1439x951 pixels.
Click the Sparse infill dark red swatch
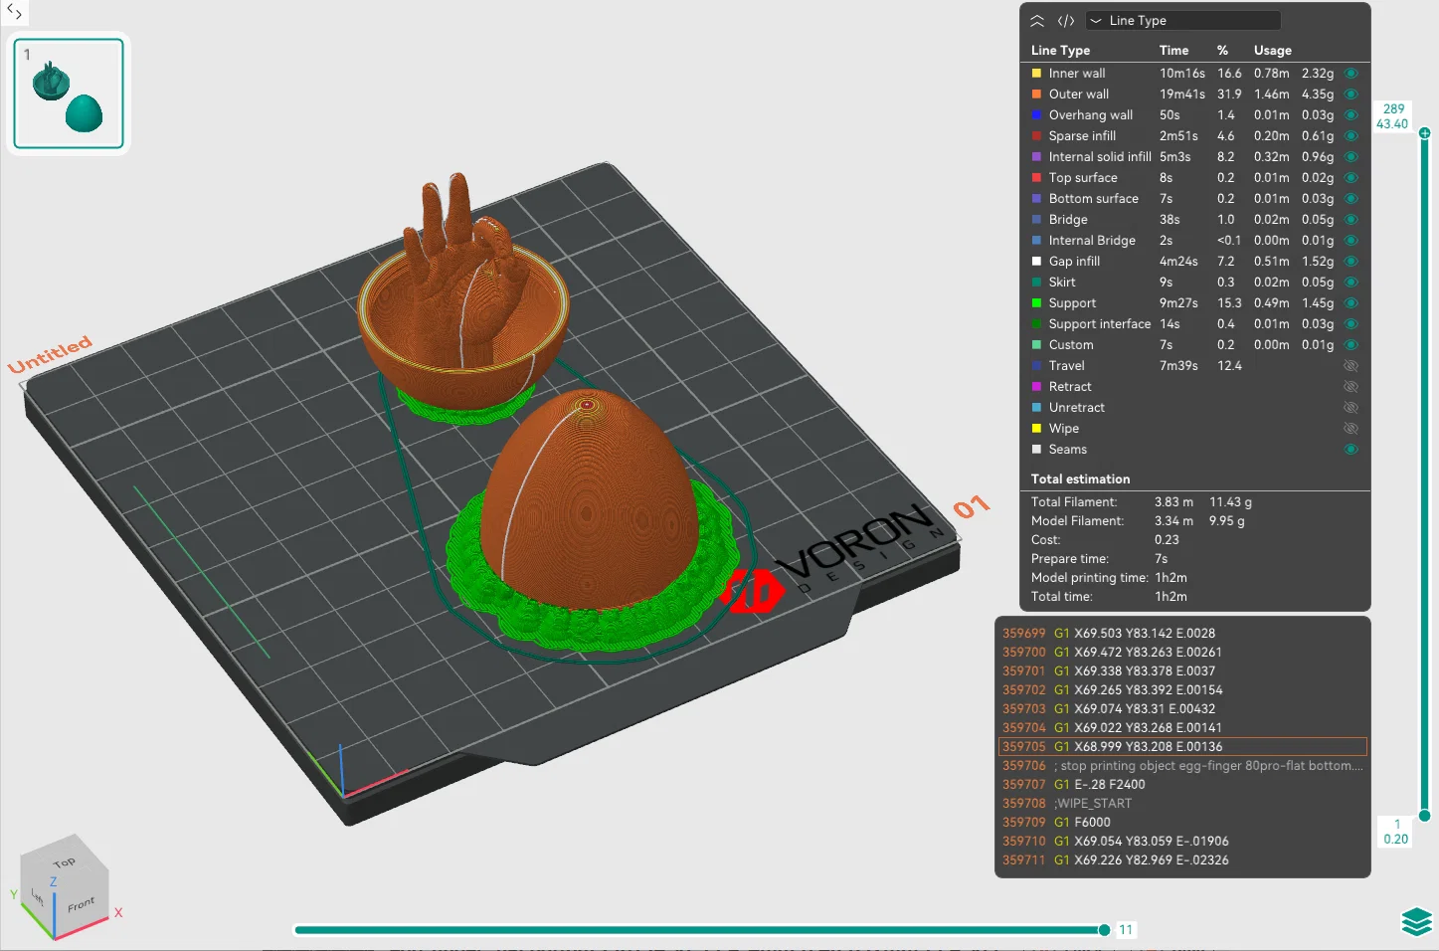[x=1036, y=136]
